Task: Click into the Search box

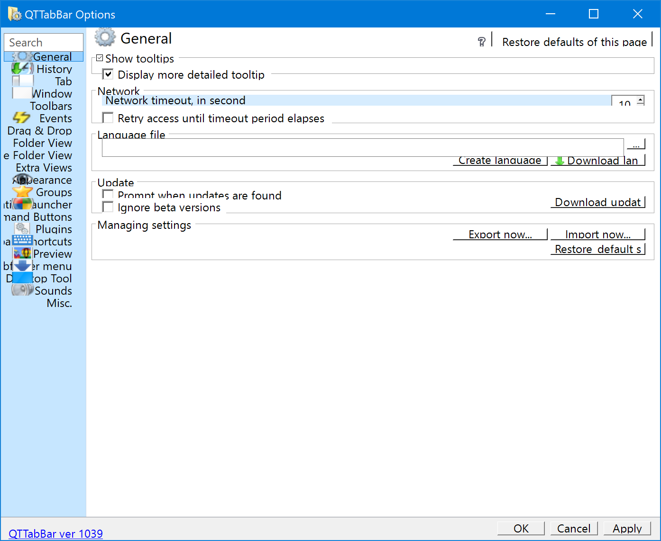Action: [44, 42]
